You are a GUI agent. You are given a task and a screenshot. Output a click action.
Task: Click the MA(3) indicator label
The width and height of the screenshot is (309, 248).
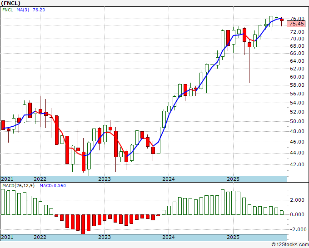coord(23,10)
